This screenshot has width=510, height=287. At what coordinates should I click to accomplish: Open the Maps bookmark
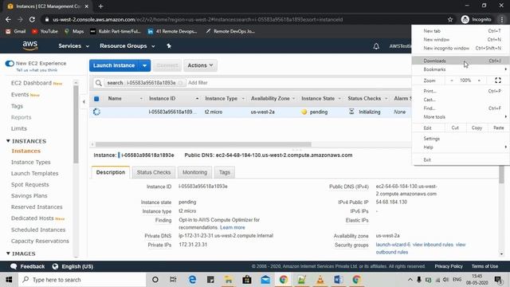[74, 31]
